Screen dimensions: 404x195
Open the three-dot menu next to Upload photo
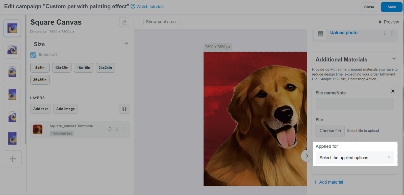[384, 33]
